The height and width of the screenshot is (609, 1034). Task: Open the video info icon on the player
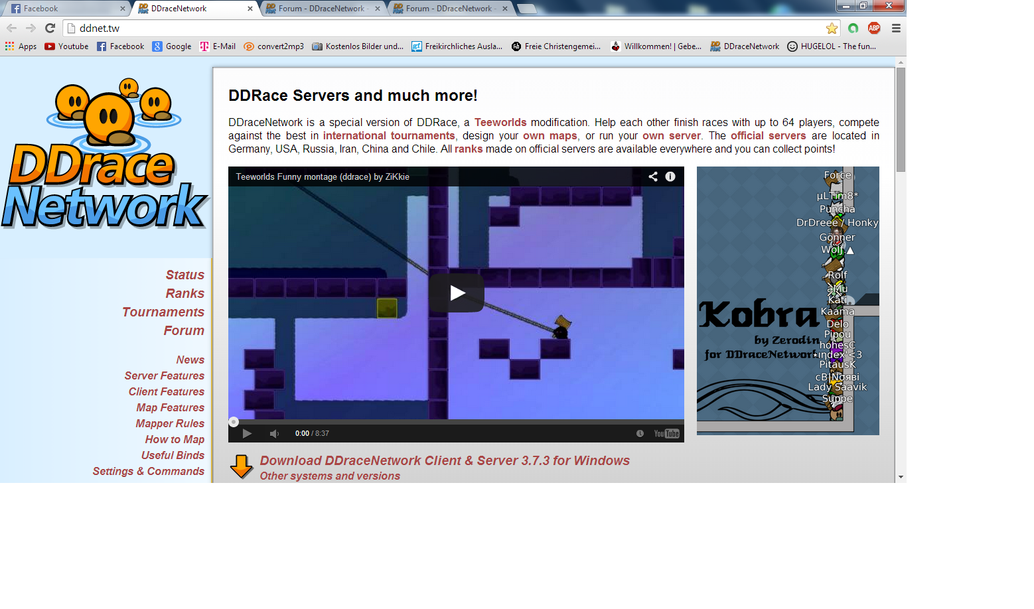tap(670, 176)
